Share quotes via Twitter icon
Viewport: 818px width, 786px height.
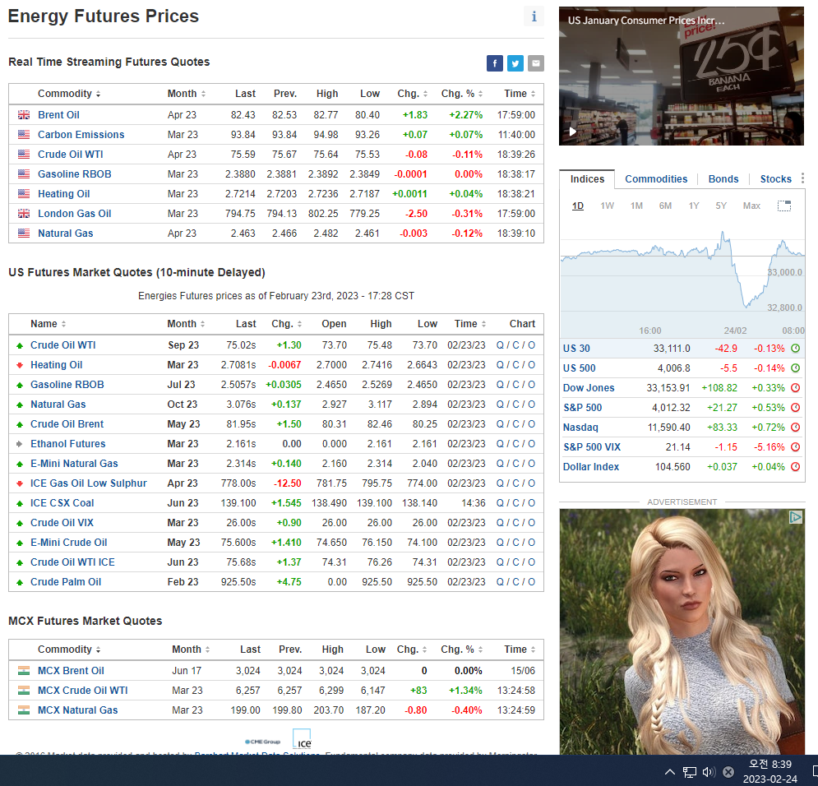515,63
